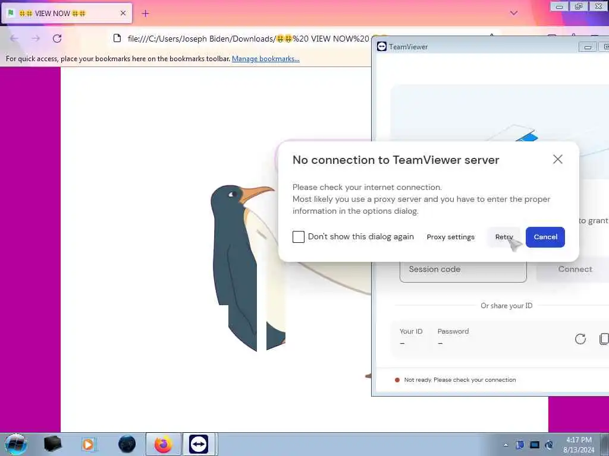Select the 'Or share your ID' text
Viewport: 609px width, 456px height.
[506, 306]
